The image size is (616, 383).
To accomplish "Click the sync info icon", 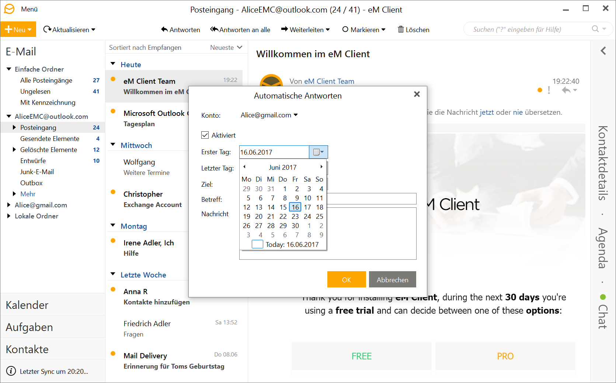I will point(11,371).
